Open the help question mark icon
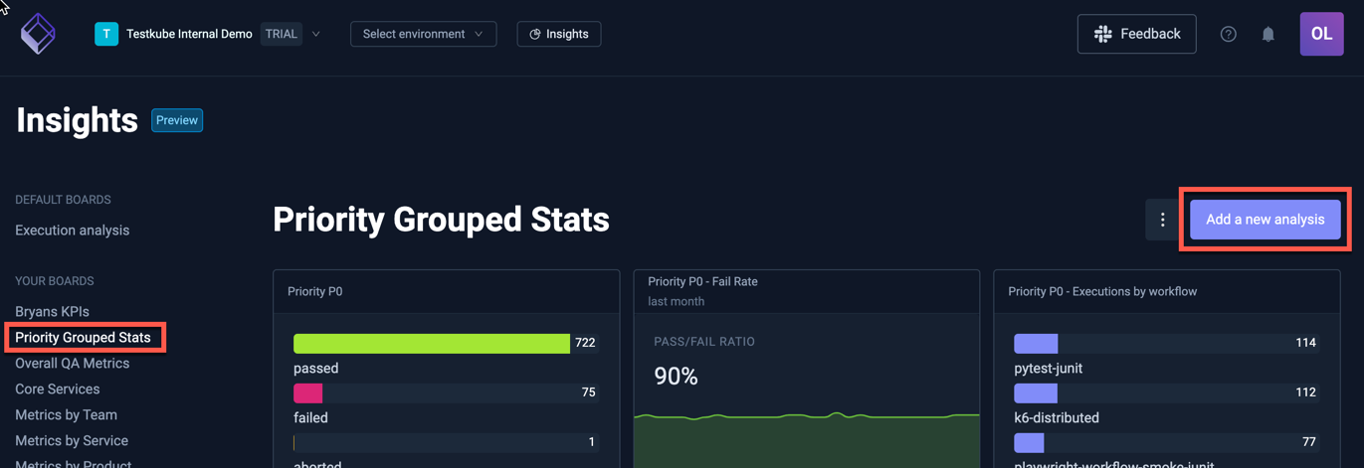Viewport: 1364px width, 468px height. (x=1229, y=34)
